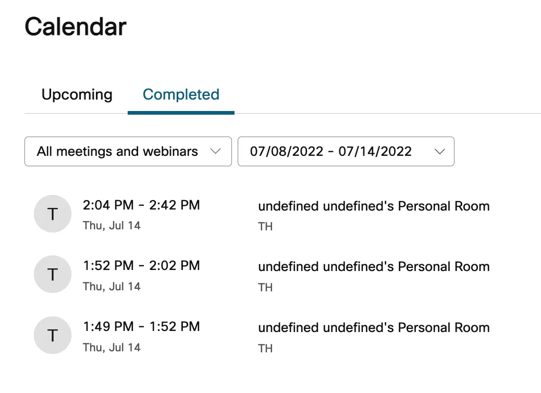541x393 pixels.
Task: Open the Personal Room meeting from 1:52 PM
Action: pos(374,267)
